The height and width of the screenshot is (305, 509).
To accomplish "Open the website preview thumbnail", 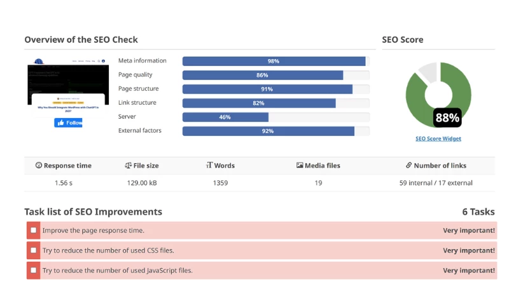I will point(55,86).
